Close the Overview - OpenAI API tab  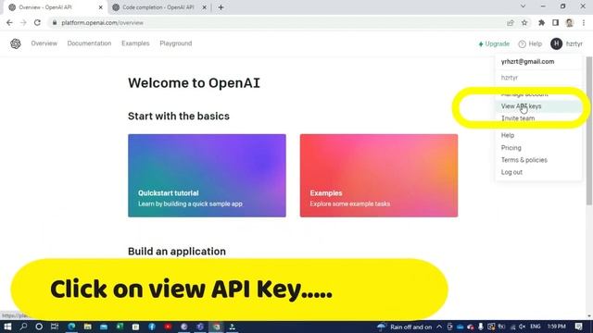[101, 7]
